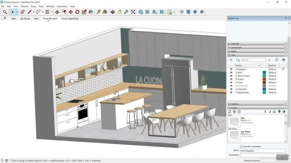Click the Remove Scene minus icon
291x163 pixels.
coord(239,111)
